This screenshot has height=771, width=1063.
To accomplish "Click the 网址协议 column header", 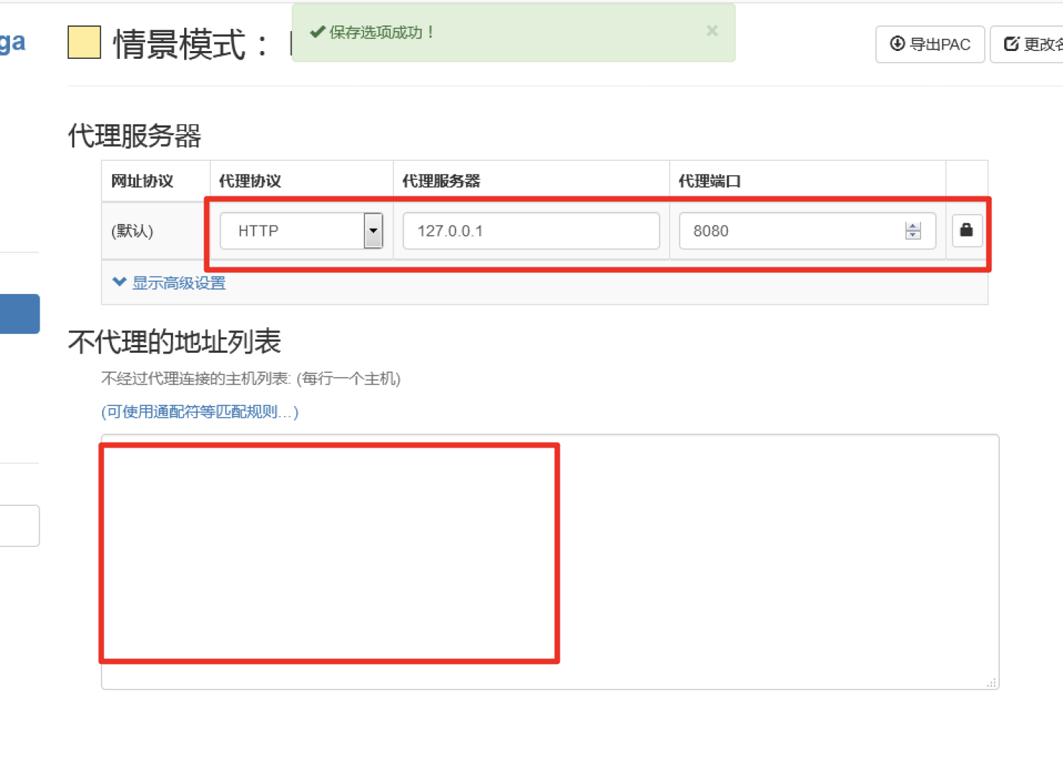I will pyautogui.click(x=142, y=181).
